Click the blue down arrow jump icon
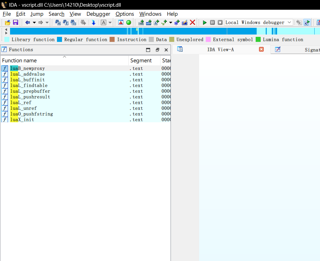320x261 pixels. click(x=93, y=22)
